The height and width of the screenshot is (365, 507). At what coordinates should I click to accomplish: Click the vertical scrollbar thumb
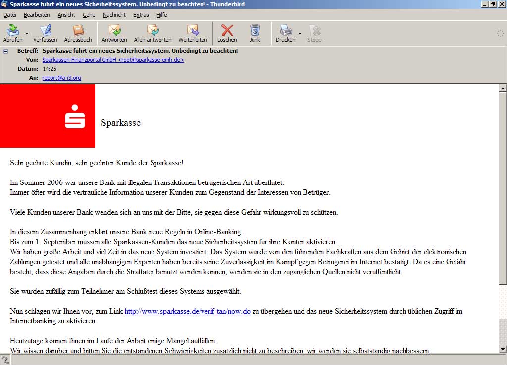503,188
